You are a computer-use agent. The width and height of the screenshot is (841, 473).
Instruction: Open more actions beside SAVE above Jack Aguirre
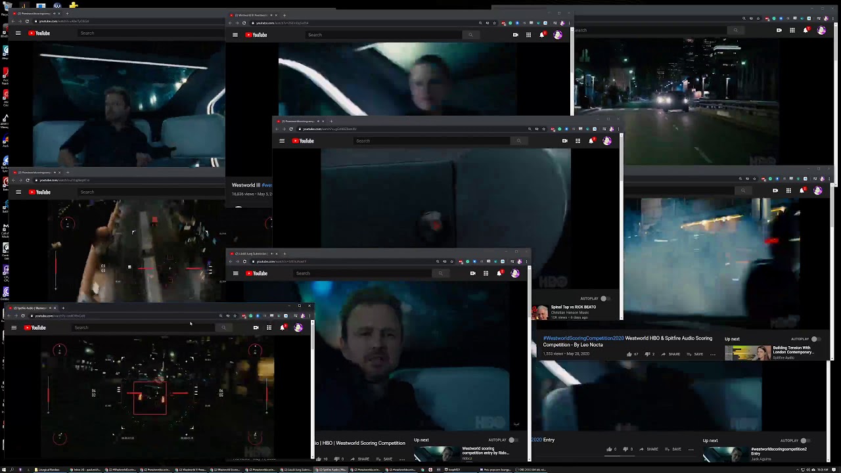pyautogui.click(x=691, y=449)
